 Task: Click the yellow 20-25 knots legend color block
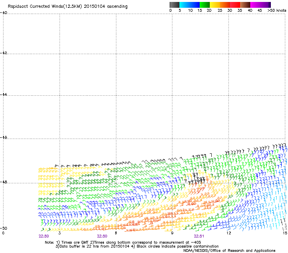(215, 5)
